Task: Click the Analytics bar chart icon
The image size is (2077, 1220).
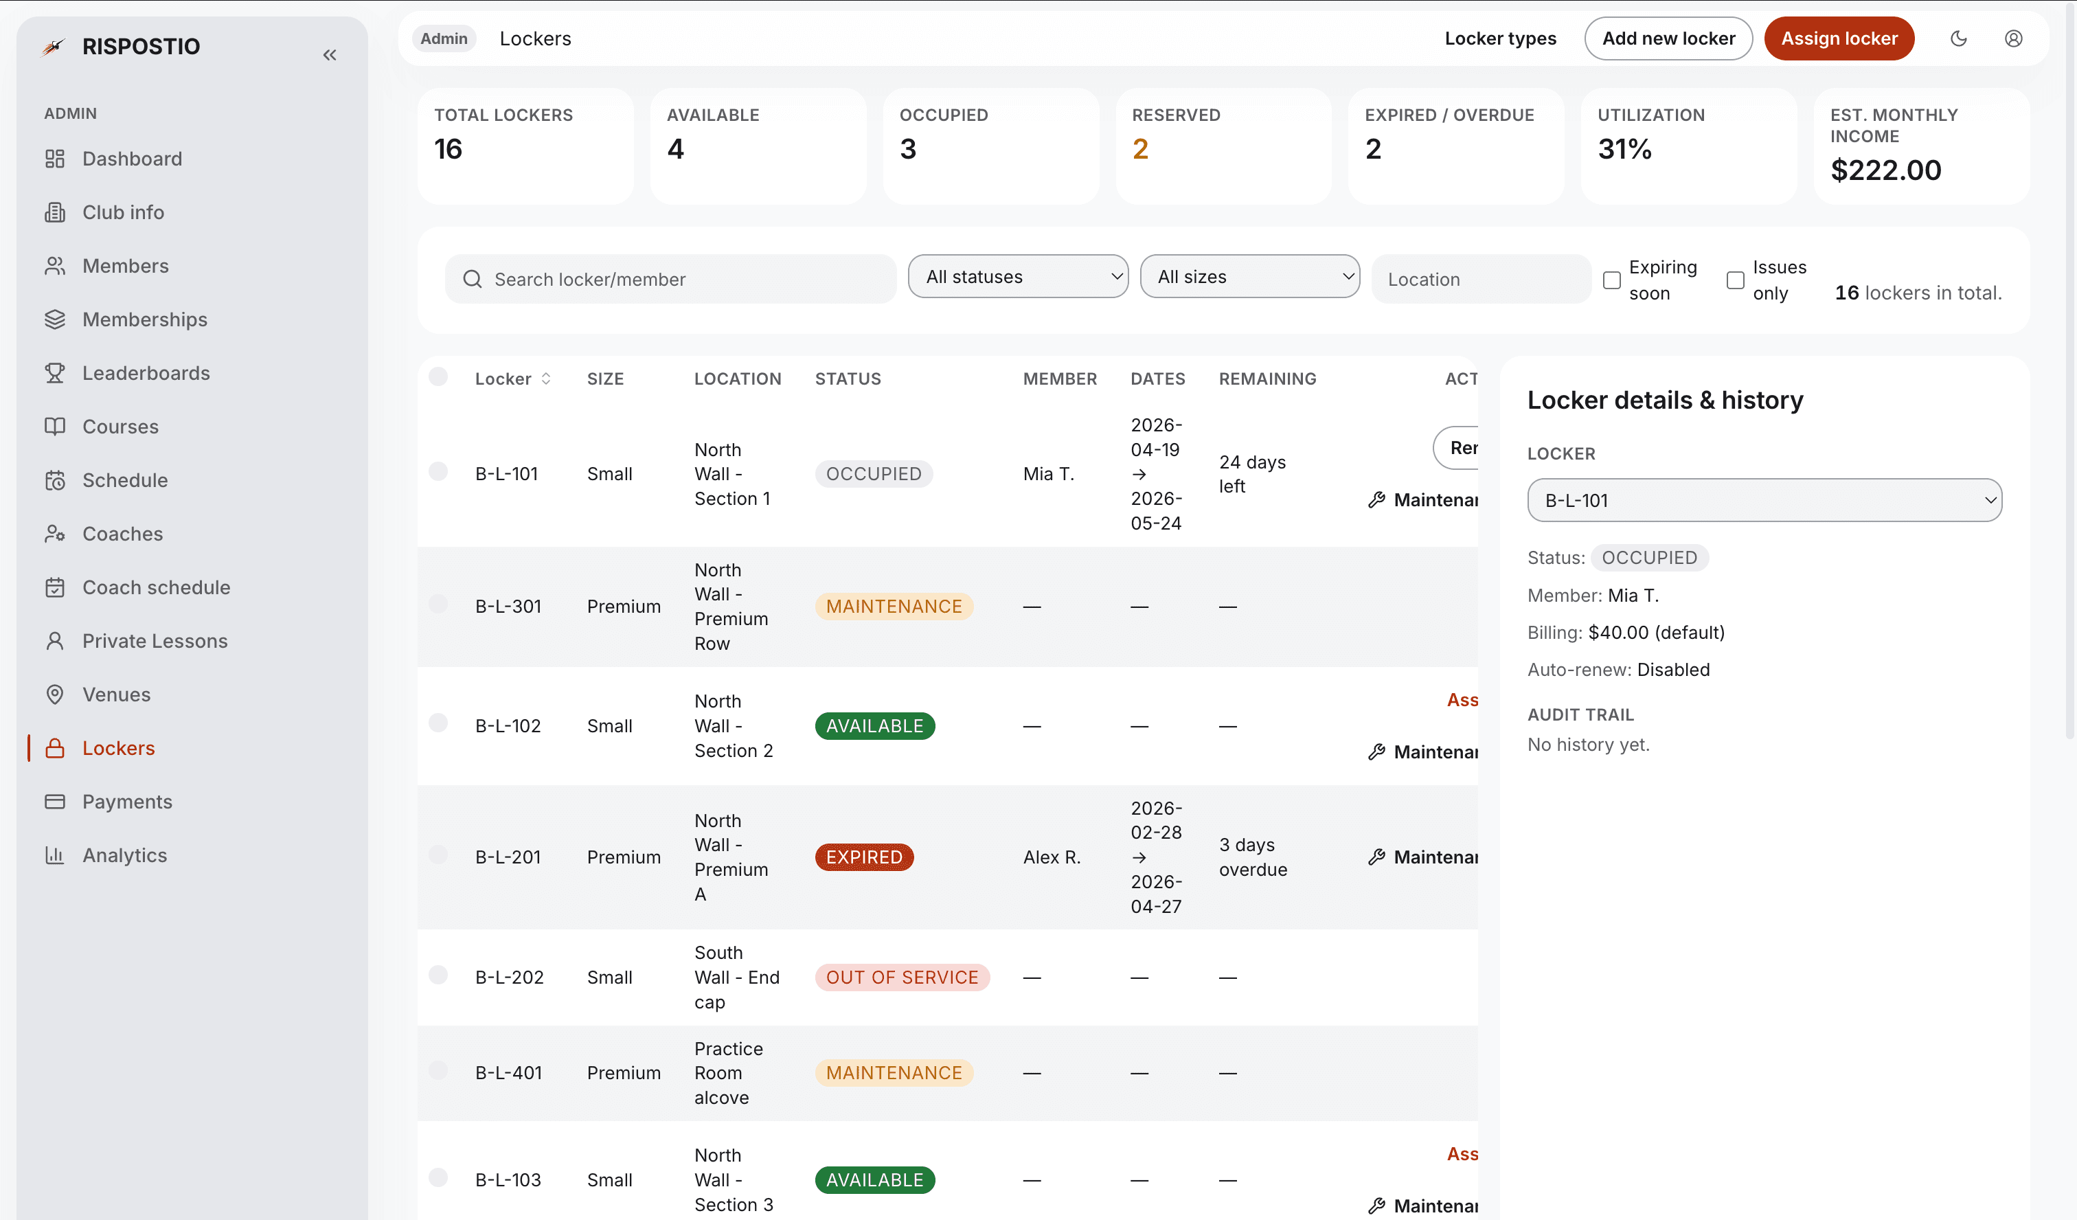Action: click(x=54, y=855)
